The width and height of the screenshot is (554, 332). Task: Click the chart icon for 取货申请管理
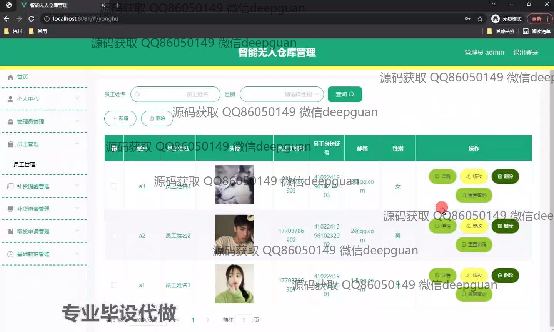10,232
